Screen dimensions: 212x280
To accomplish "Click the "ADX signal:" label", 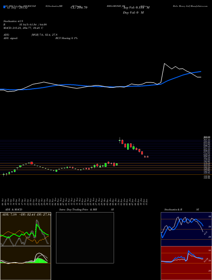I will point(11,38).
